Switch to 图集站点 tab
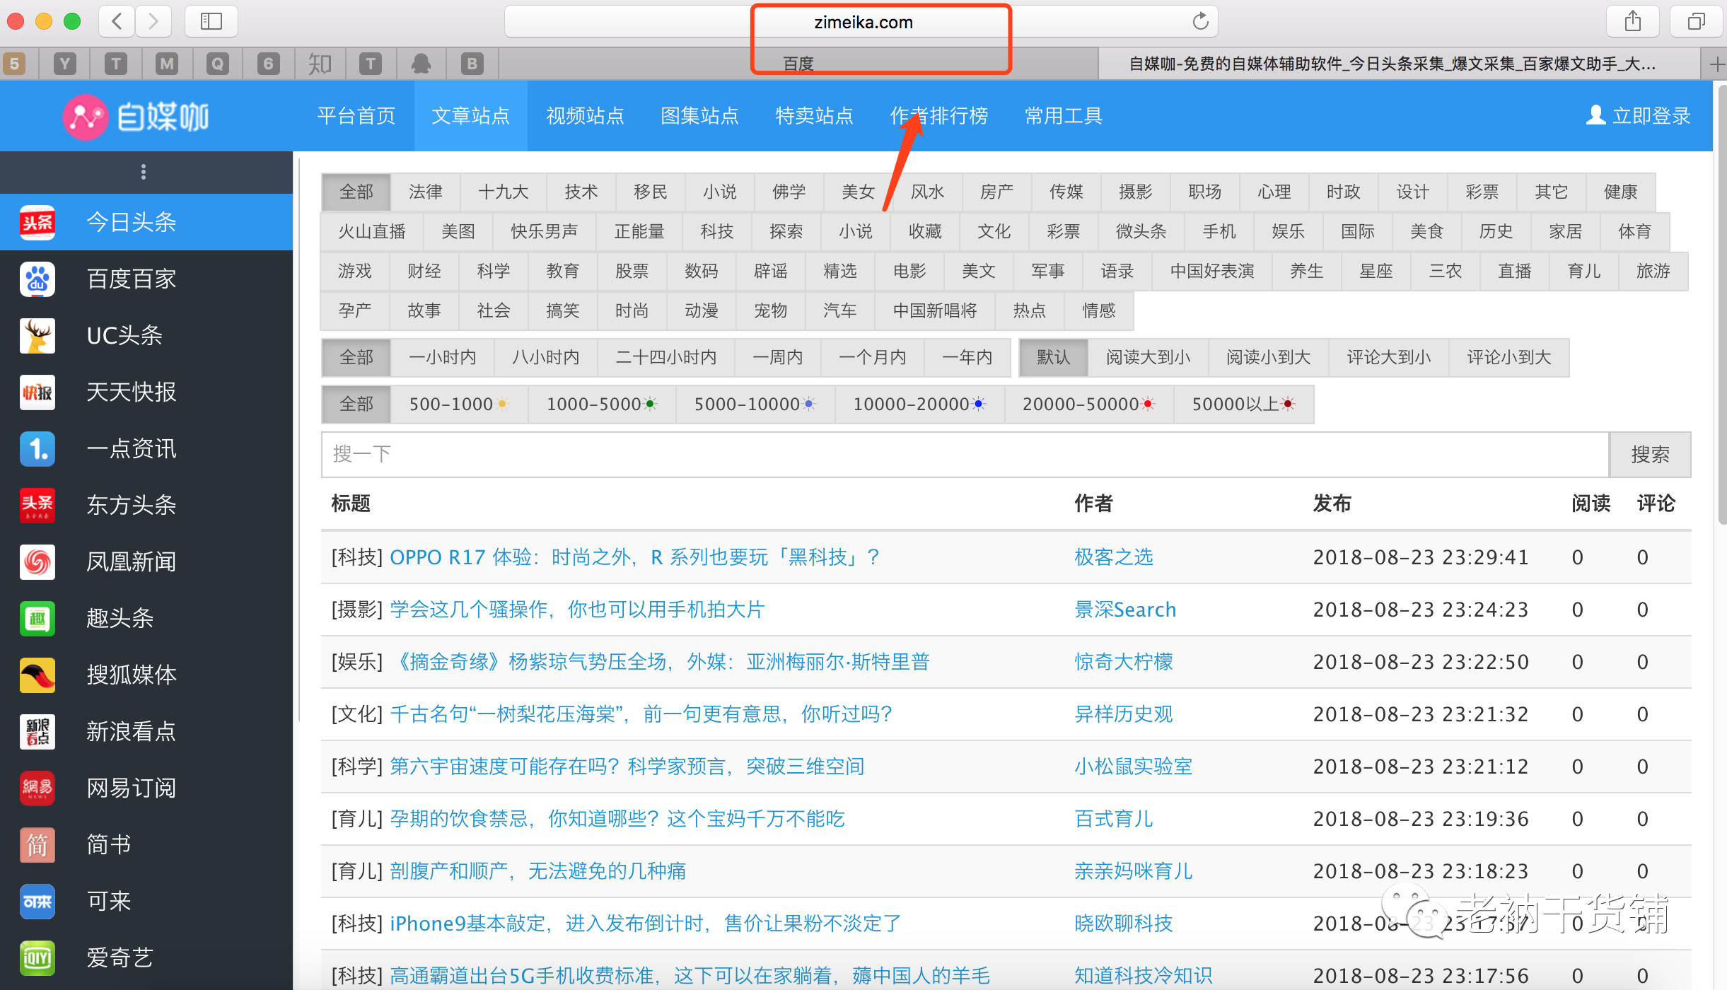The width and height of the screenshot is (1727, 990). pyautogui.click(x=700, y=115)
